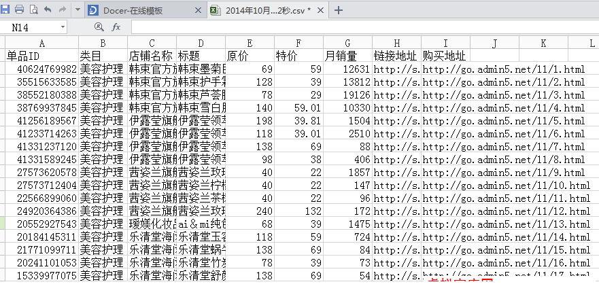This screenshot has height=297, width=599.
Task: Close the csv file tab
Action: pyautogui.click(x=320, y=10)
